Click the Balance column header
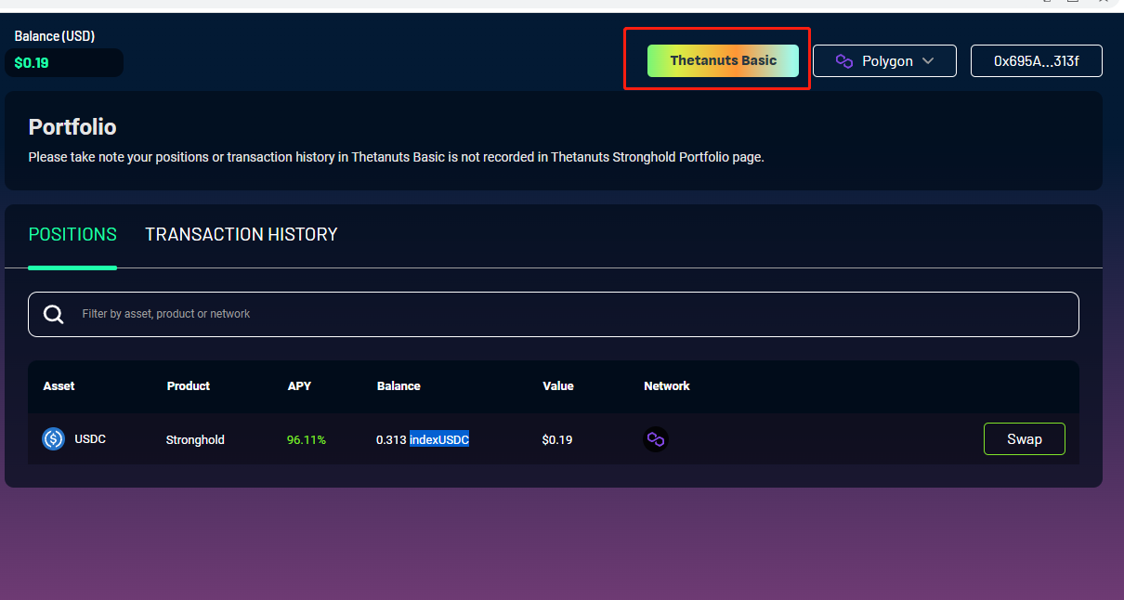This screenshot has width=1124, height=600. point(399,385)
